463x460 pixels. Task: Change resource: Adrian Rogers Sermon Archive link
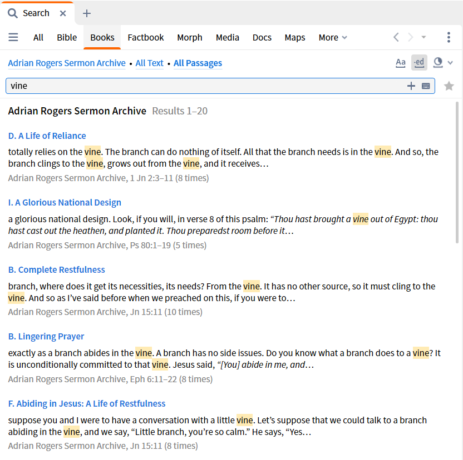(67, 63)
